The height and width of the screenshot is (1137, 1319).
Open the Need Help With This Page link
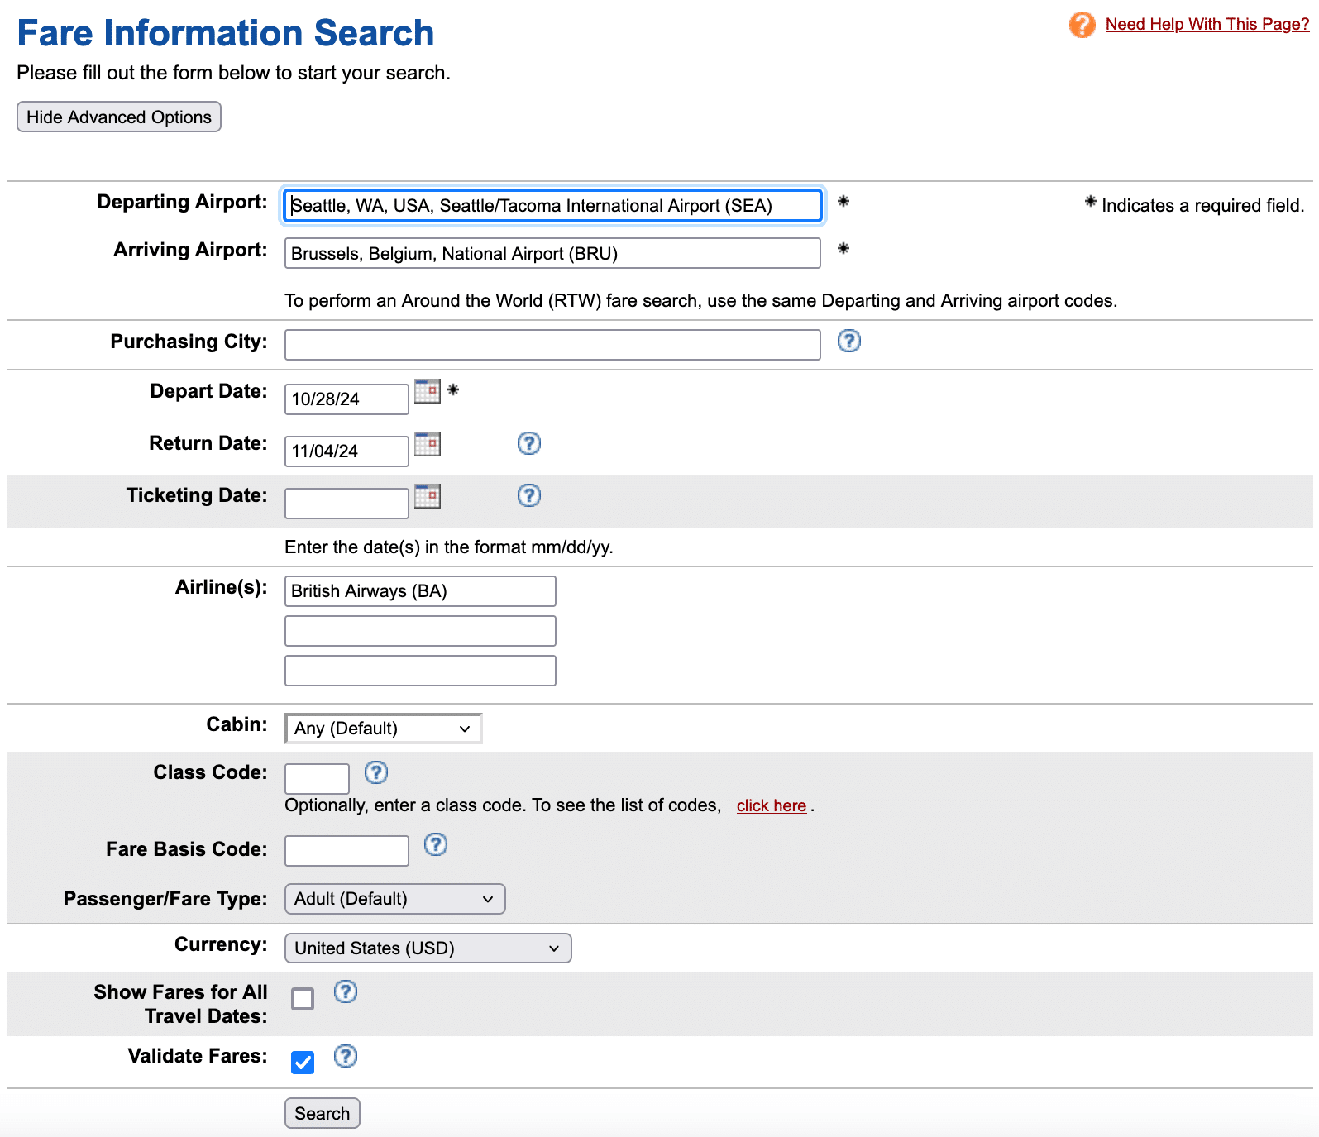tap(1207, 24)
